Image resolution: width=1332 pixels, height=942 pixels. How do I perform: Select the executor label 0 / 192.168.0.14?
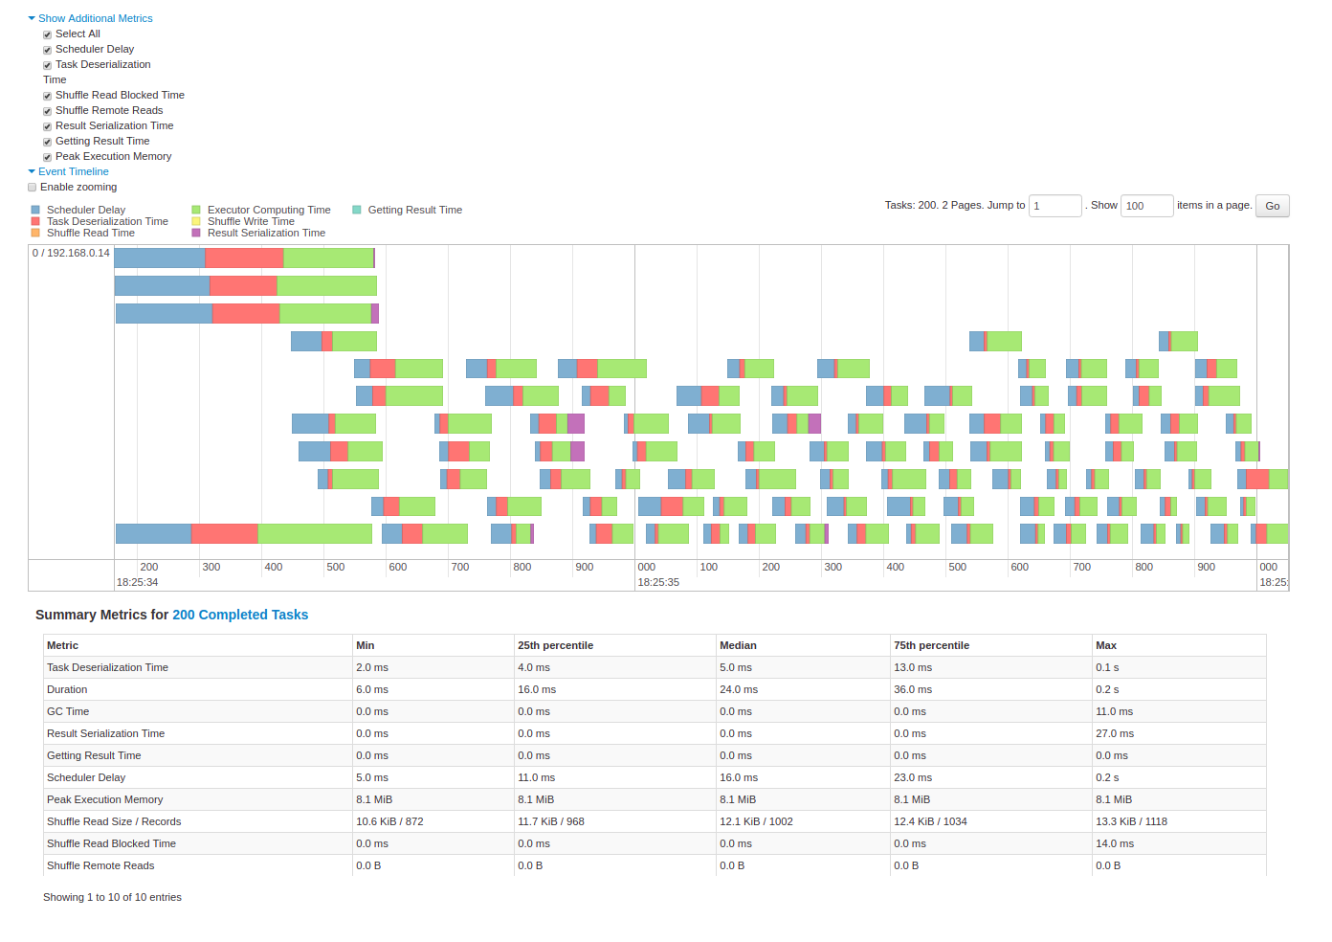(71, 252)
